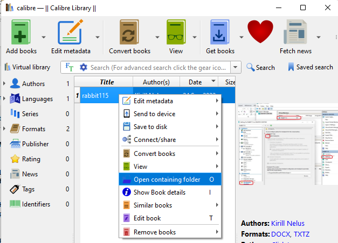Sort by the Date column header
This screenshot has width=338, height=243.
(x=199, y=82)
